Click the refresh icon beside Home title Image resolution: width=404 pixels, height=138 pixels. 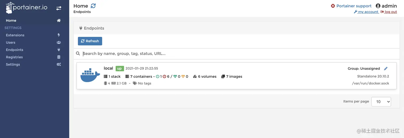[93, 6]
